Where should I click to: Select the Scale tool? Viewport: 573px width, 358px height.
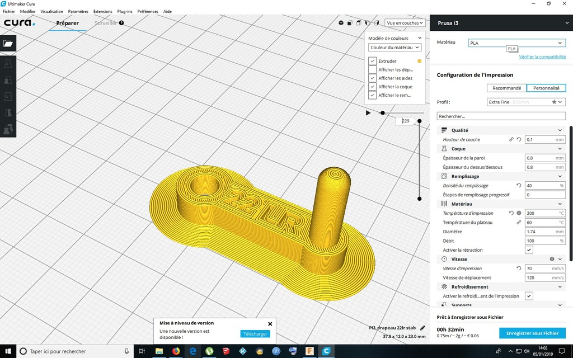point(8,80)
